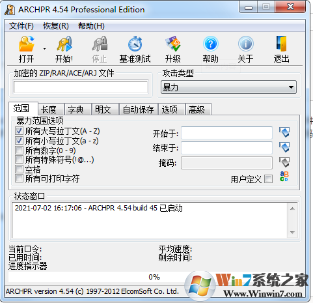The height and width of the screenshot is (303, 313).
Task: Open the 恢复(R) menu
Action: click(x=56, y=26)
